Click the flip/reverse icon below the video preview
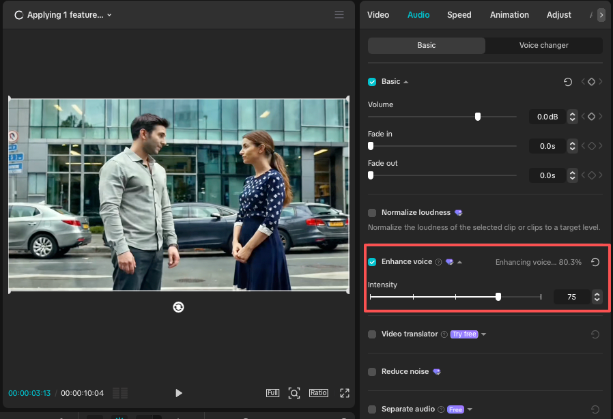 178,307
